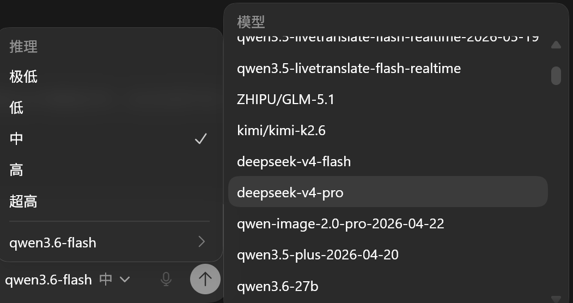Choose qwen3.5-livetranslate-flash-realtime model
The width and height of the screenshot is (573, 303).
coord(388,68)
